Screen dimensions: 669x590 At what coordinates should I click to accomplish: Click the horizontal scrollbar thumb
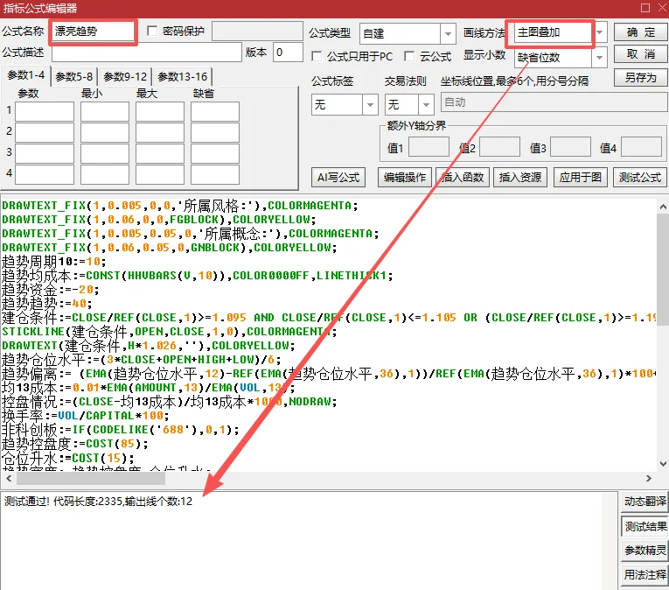tap(91, 479)
